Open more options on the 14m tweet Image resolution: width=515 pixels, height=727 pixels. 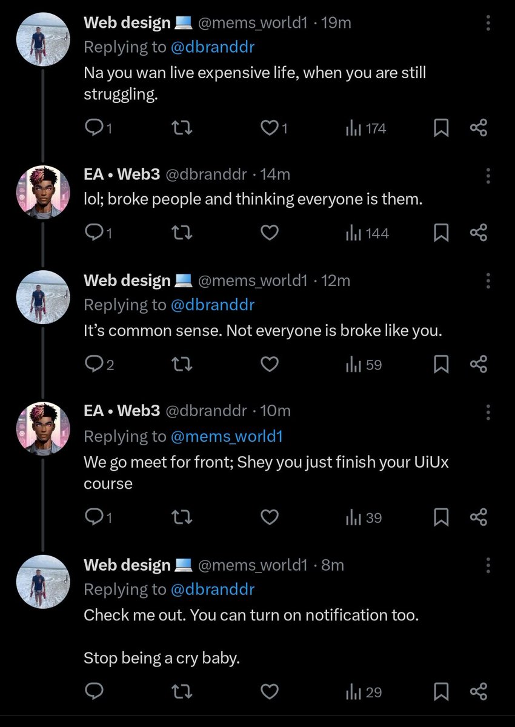[488, 175]
